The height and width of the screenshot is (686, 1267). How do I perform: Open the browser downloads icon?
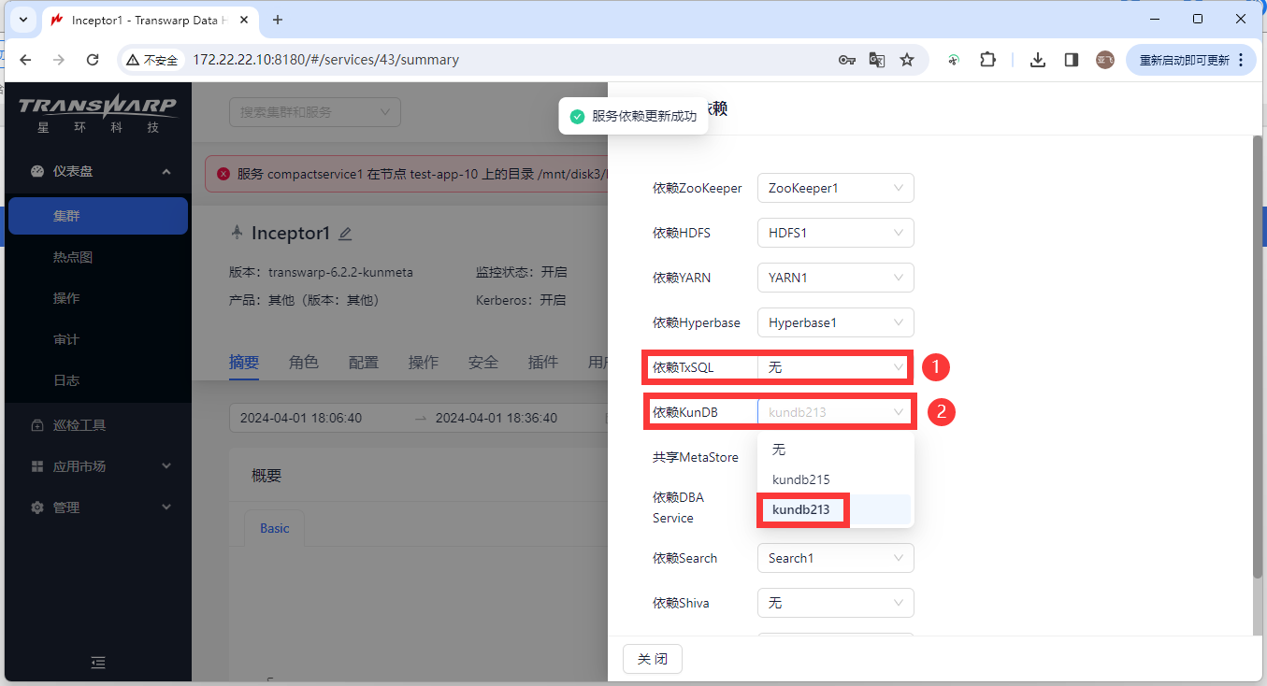1037,60
